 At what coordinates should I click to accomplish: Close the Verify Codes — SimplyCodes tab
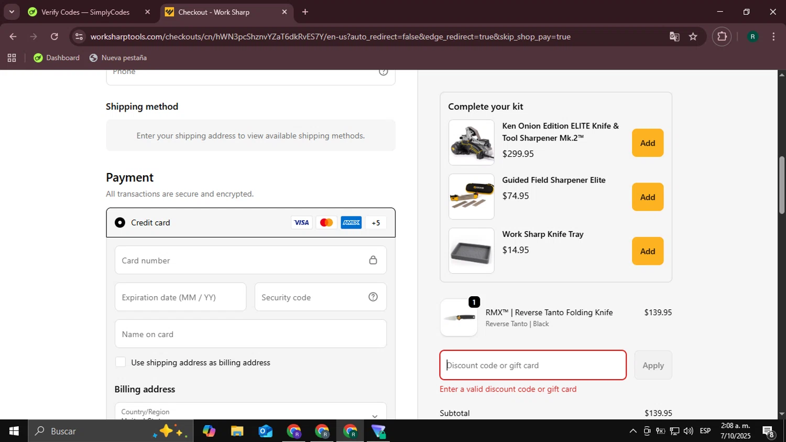click(x=147, y=12)
